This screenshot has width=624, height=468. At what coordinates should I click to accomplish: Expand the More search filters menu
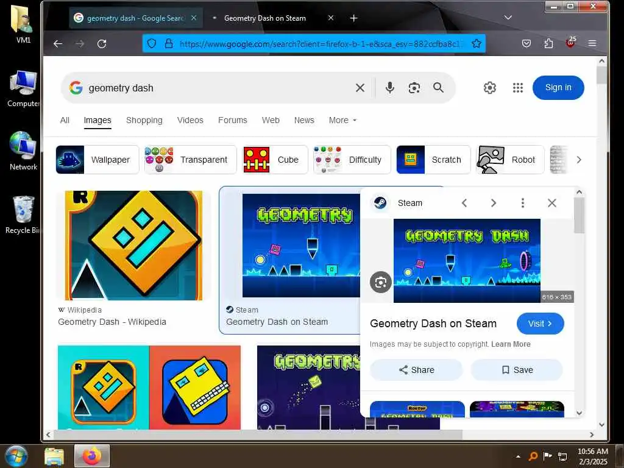tap(342, 120)
